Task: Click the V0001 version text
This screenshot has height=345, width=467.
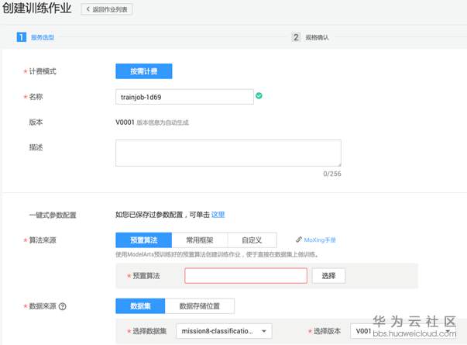Action: (125, 122)
